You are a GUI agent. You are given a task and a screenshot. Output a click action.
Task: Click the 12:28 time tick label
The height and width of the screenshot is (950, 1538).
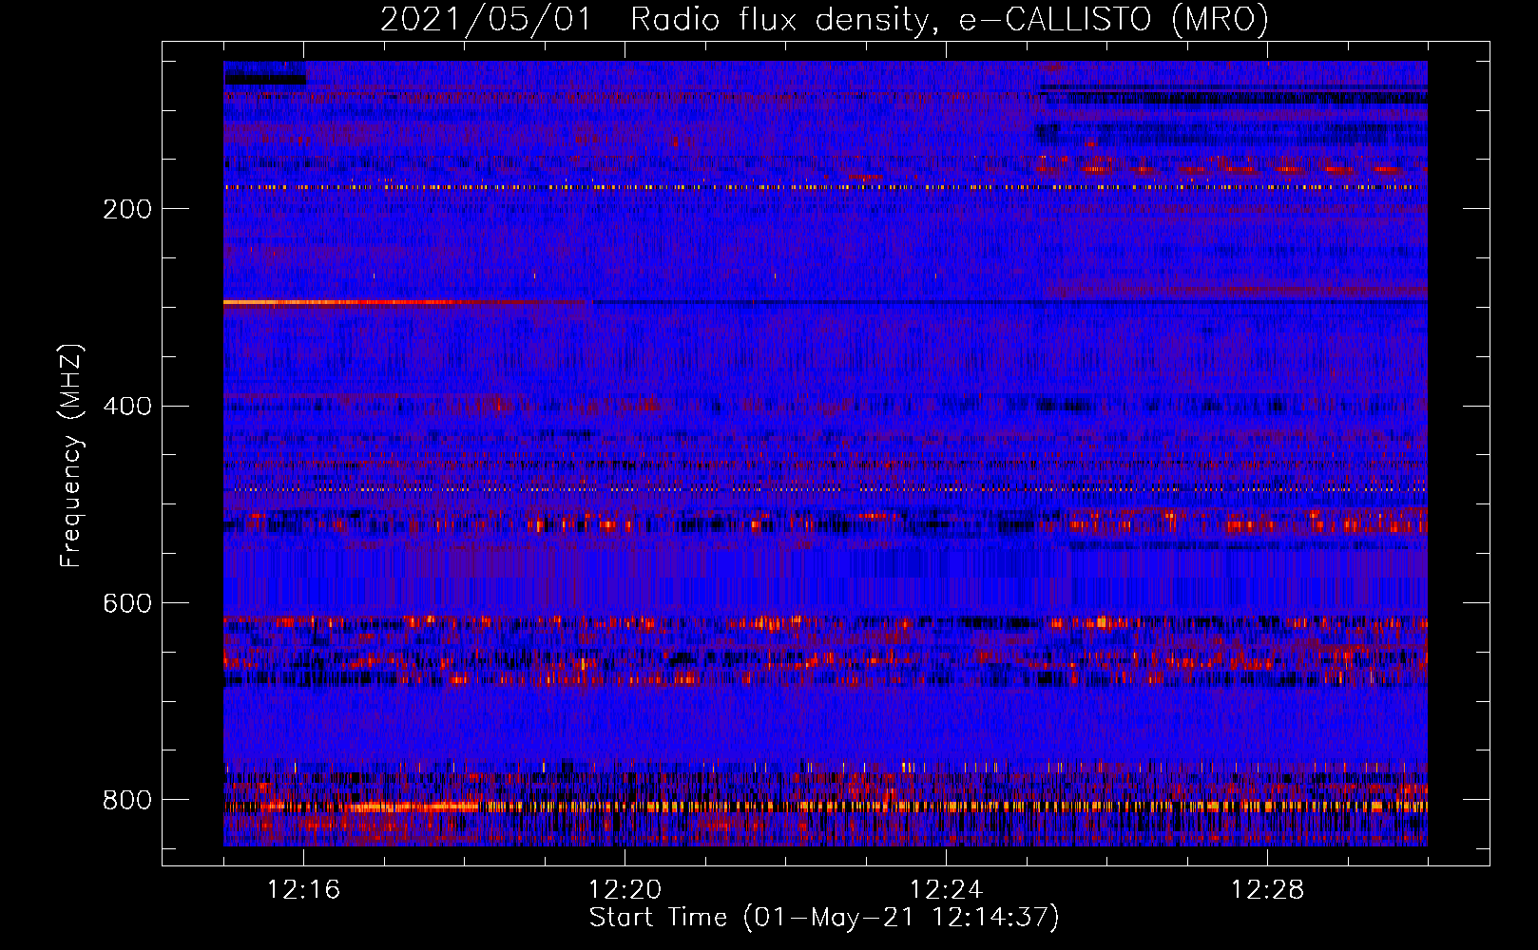(x=1267, y=889)
